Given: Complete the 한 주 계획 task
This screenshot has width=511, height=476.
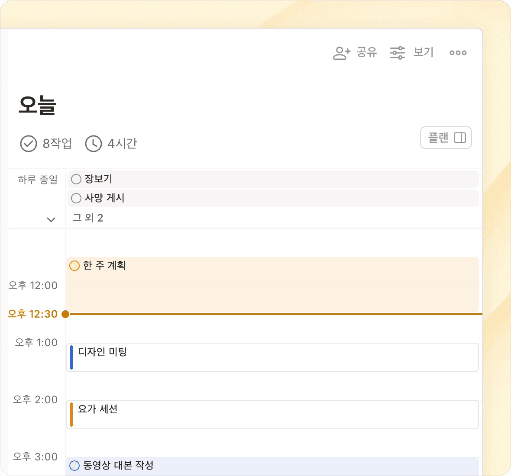Looking at the screenshot, I should [74, 266].
